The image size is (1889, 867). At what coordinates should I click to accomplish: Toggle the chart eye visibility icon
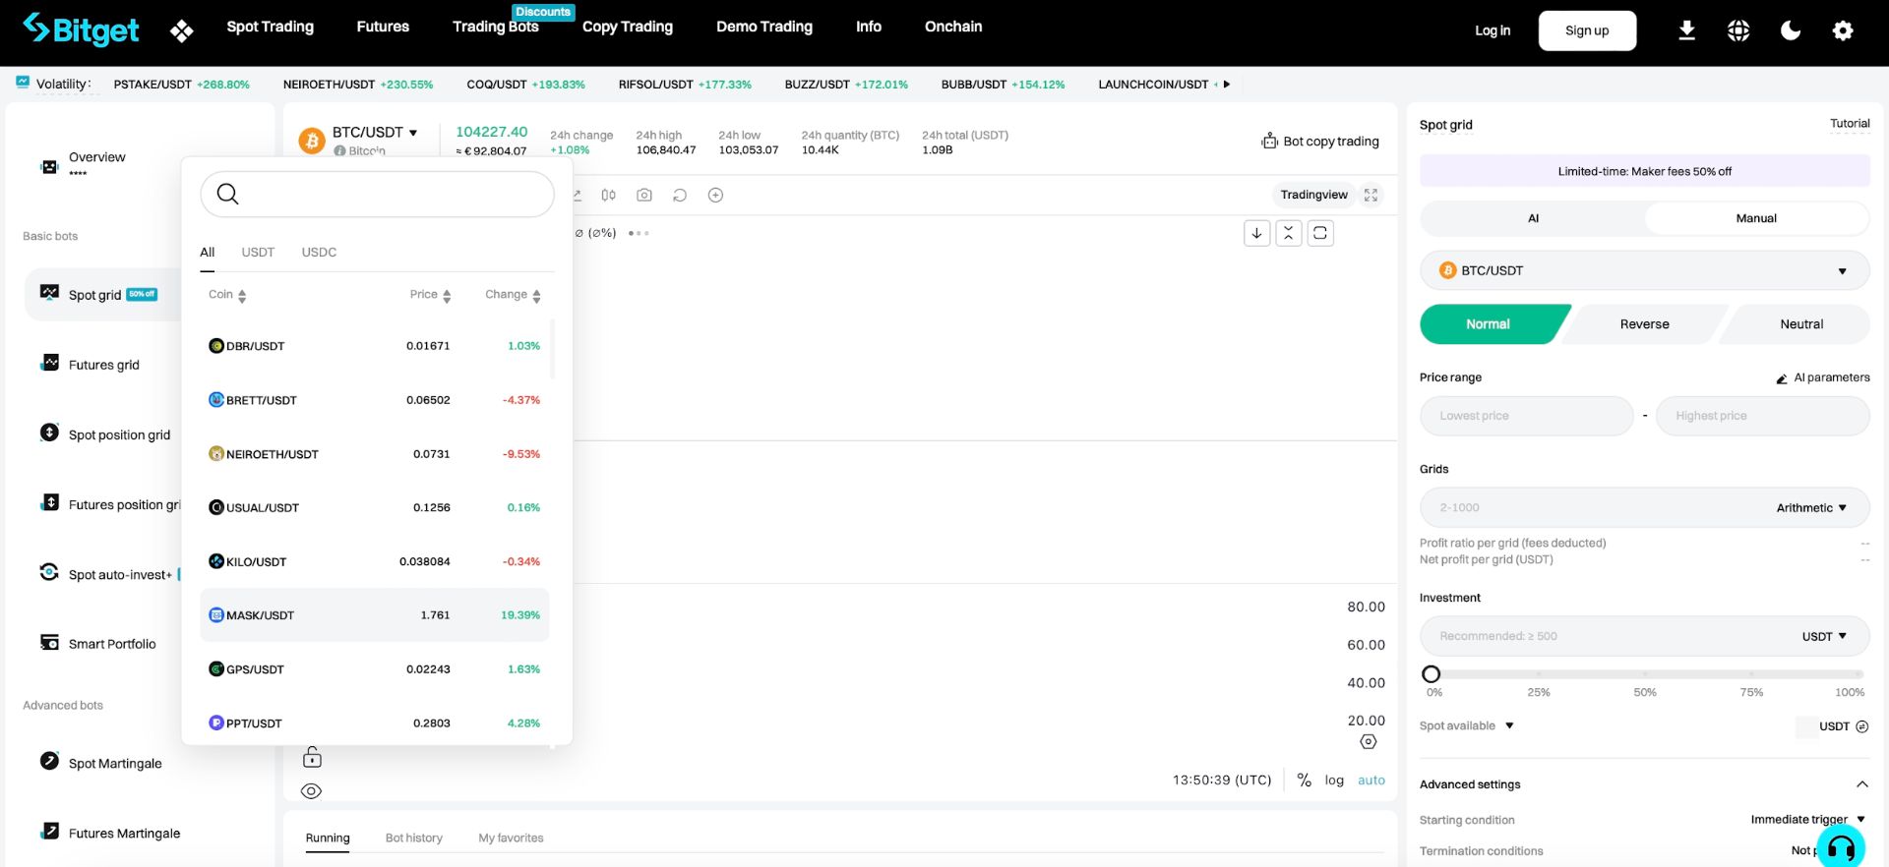311,791
